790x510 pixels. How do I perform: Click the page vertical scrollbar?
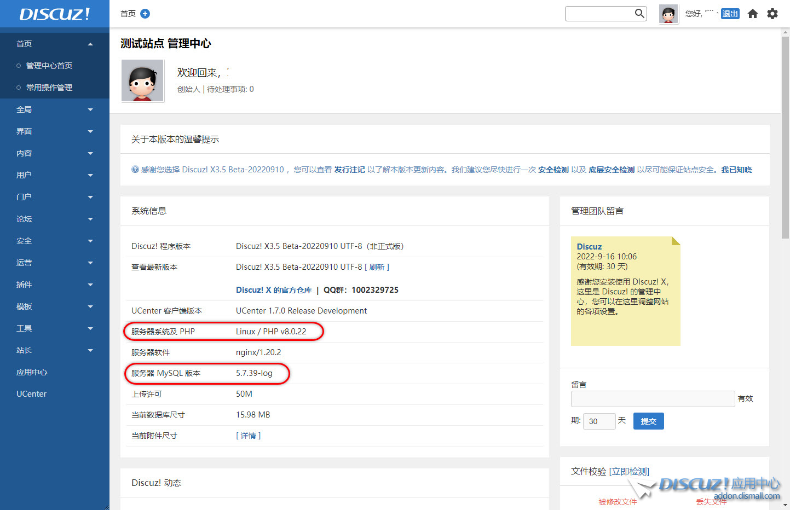[785, 137]
